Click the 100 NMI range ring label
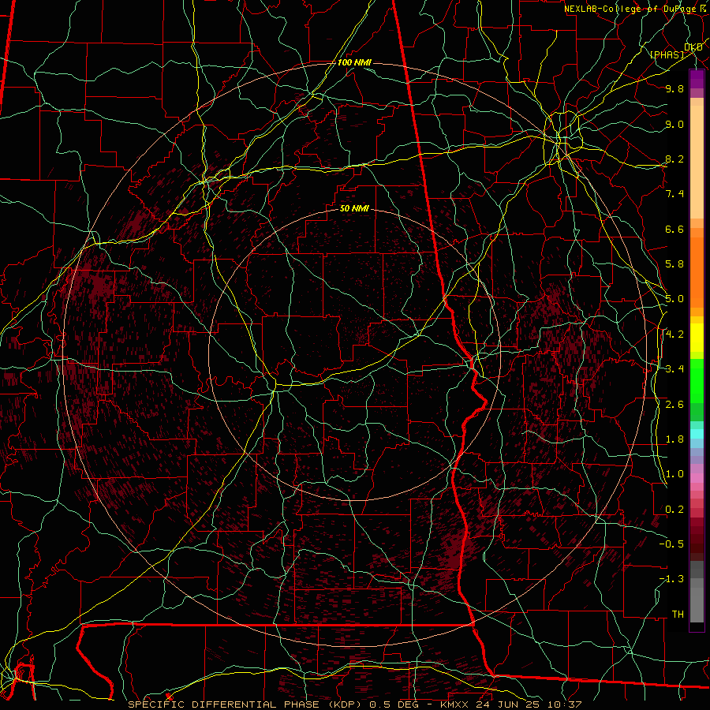 pos(354,62)
